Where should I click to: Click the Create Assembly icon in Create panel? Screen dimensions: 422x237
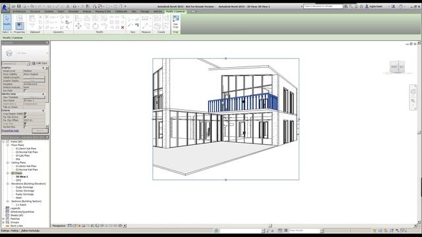coord(157,18)
